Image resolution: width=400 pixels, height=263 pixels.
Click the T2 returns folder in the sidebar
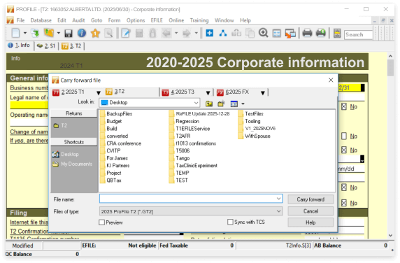click(x=60, y=125)
